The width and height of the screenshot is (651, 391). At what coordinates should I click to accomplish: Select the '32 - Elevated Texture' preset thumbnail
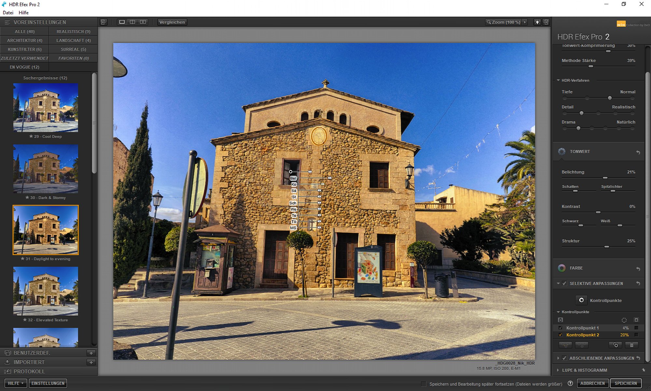point(46,291)
